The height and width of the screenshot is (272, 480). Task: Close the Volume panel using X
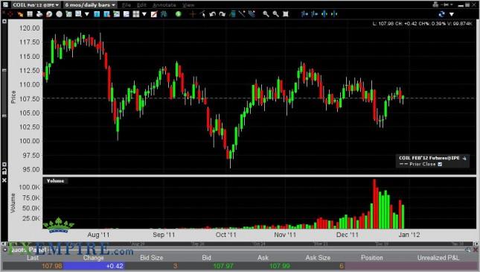tap(4, 180)
